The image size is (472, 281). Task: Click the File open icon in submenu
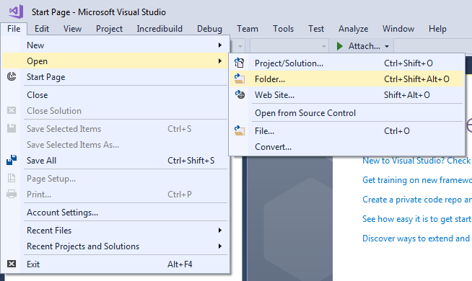(240, 130)
